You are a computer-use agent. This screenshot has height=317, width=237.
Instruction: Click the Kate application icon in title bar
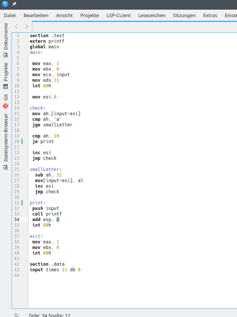(5, 4)
